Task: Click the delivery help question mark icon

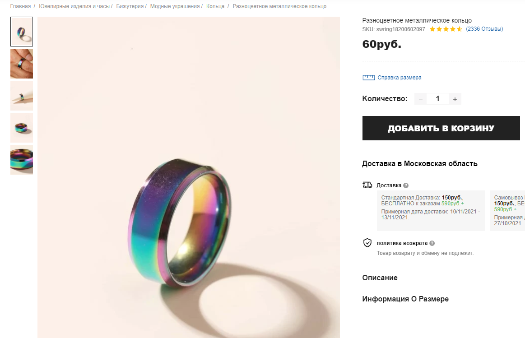Action: (406, 185)
